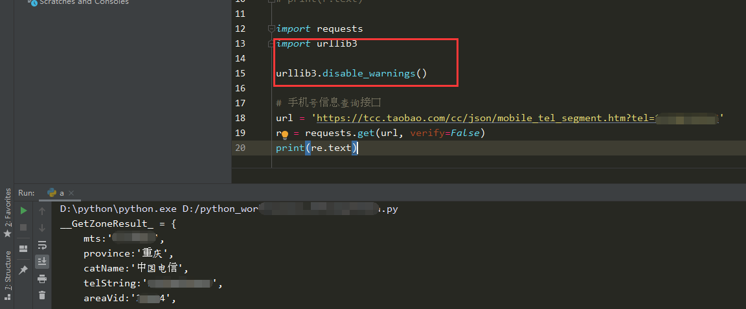
Task: Click 'disable_warnings' on line 15
Action: point(369,74)
